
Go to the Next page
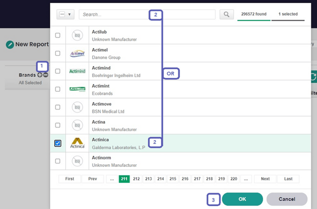tap(265, 179)
